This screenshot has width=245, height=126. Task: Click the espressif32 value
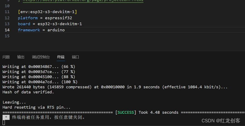[58, 18]
